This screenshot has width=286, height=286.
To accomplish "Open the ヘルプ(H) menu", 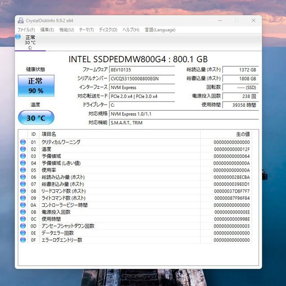I will pyautogui.click(x=131, y=30).
